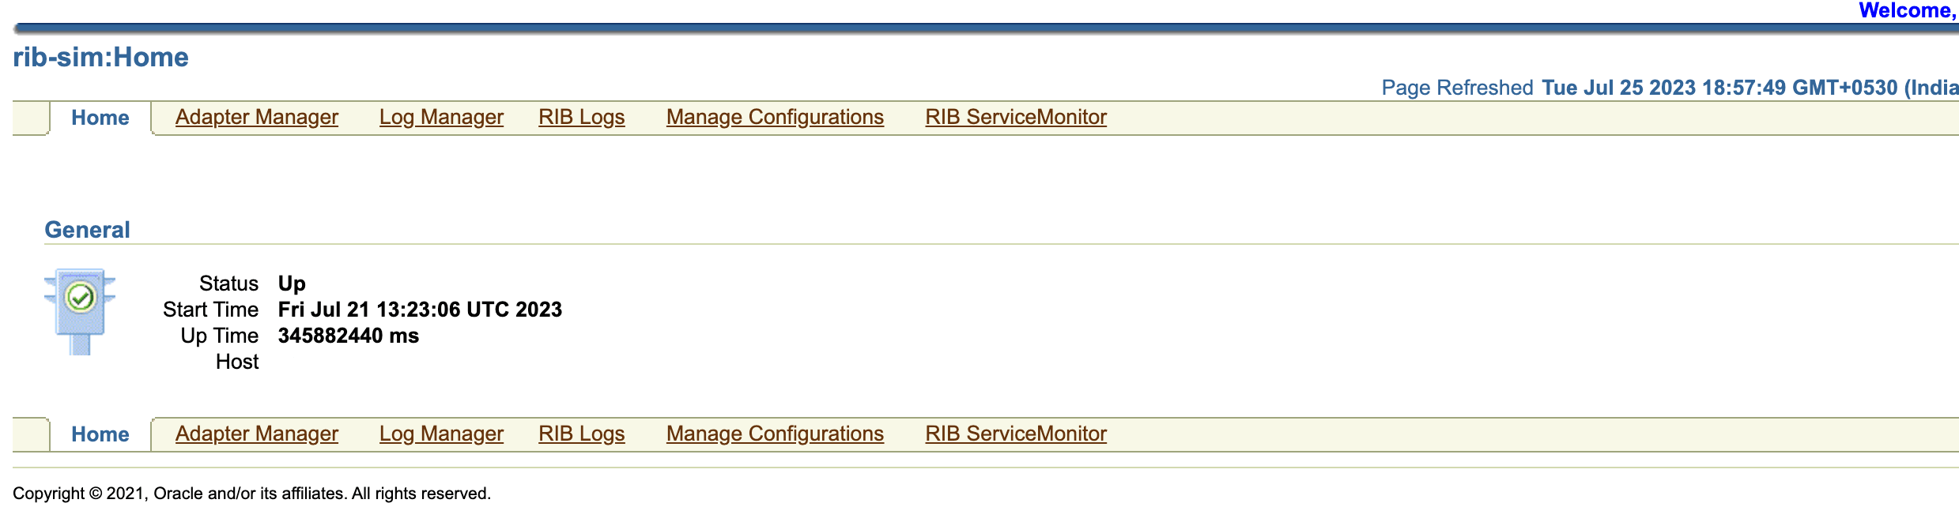
Task: Click the Status value showing Up
Action: (291, 284)
